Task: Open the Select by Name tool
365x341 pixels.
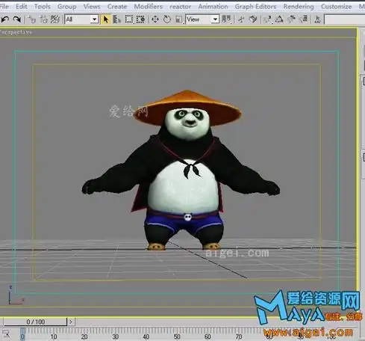Action: click(116, 19)
